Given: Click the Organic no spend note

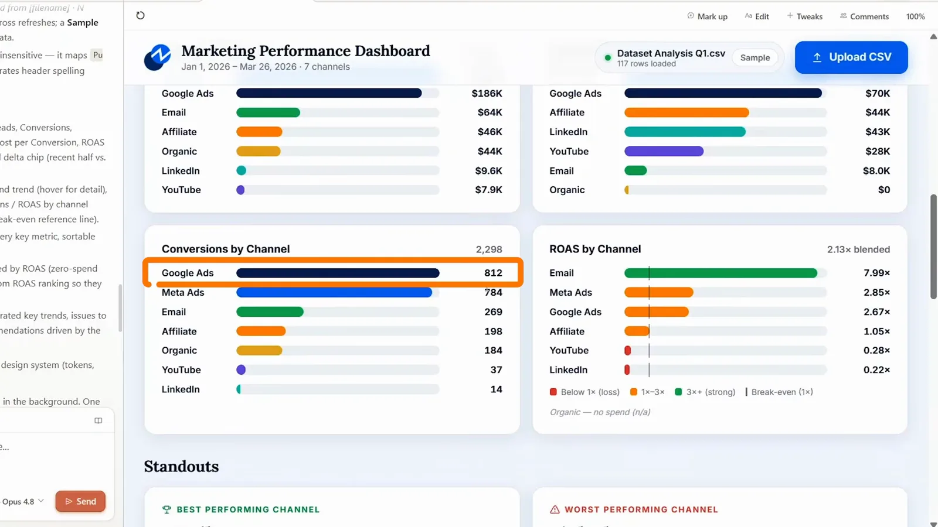Looking at the screenshot, I should click(x=600, y=412).
